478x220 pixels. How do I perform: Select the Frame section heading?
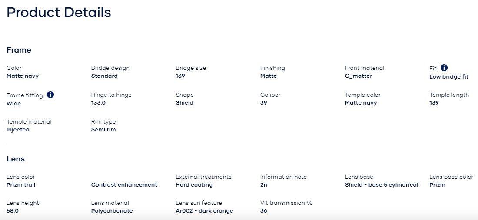point(19,50)
